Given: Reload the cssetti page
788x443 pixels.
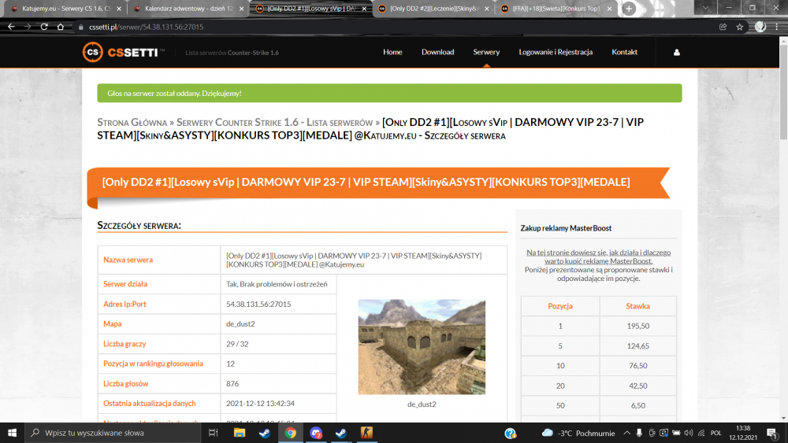Looking at the screenshot, I should coord(44,27).
